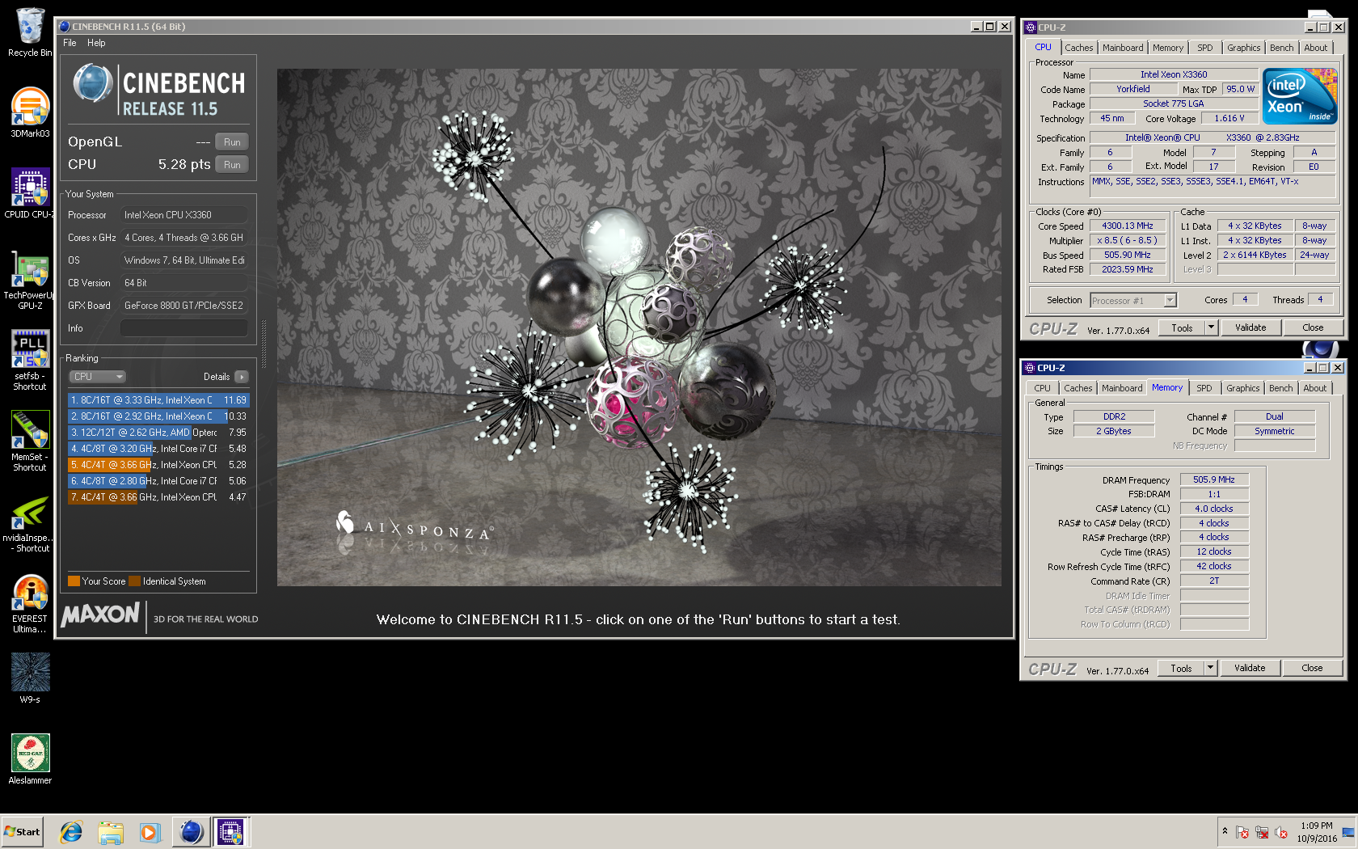The image size is (1358, 849).
Task: Select ranking row 5 Your Score 5.28
Action: point(158,465)
